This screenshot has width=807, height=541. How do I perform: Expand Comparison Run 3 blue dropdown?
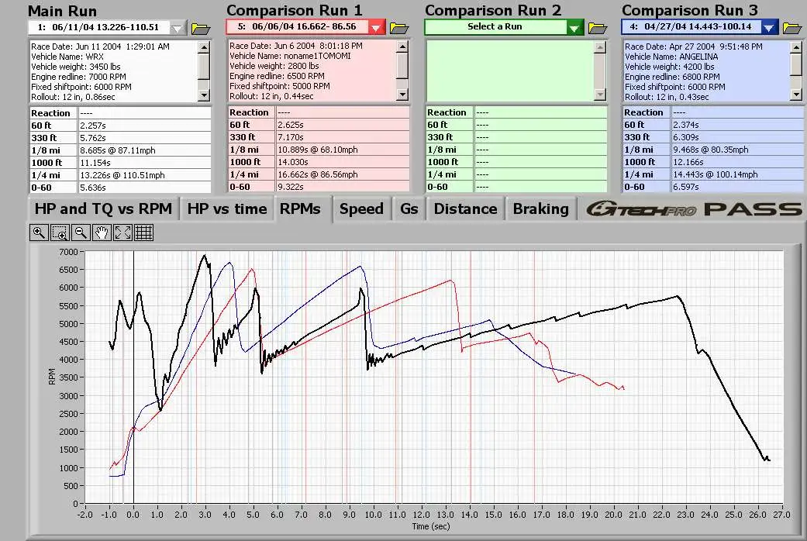[x=769, y=28]
